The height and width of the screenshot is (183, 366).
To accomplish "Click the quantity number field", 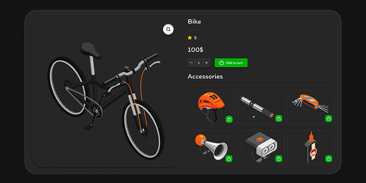I will [x=199, y=63].
